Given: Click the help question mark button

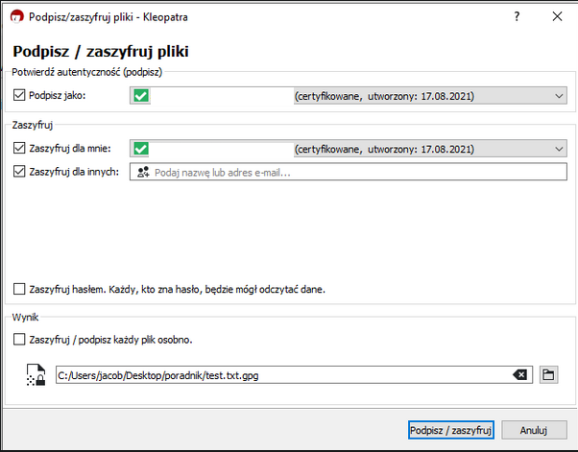Looking at the screenshot, I should 517,16.
